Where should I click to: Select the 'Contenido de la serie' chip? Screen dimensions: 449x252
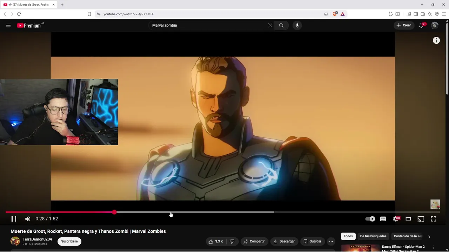[408, 236]
